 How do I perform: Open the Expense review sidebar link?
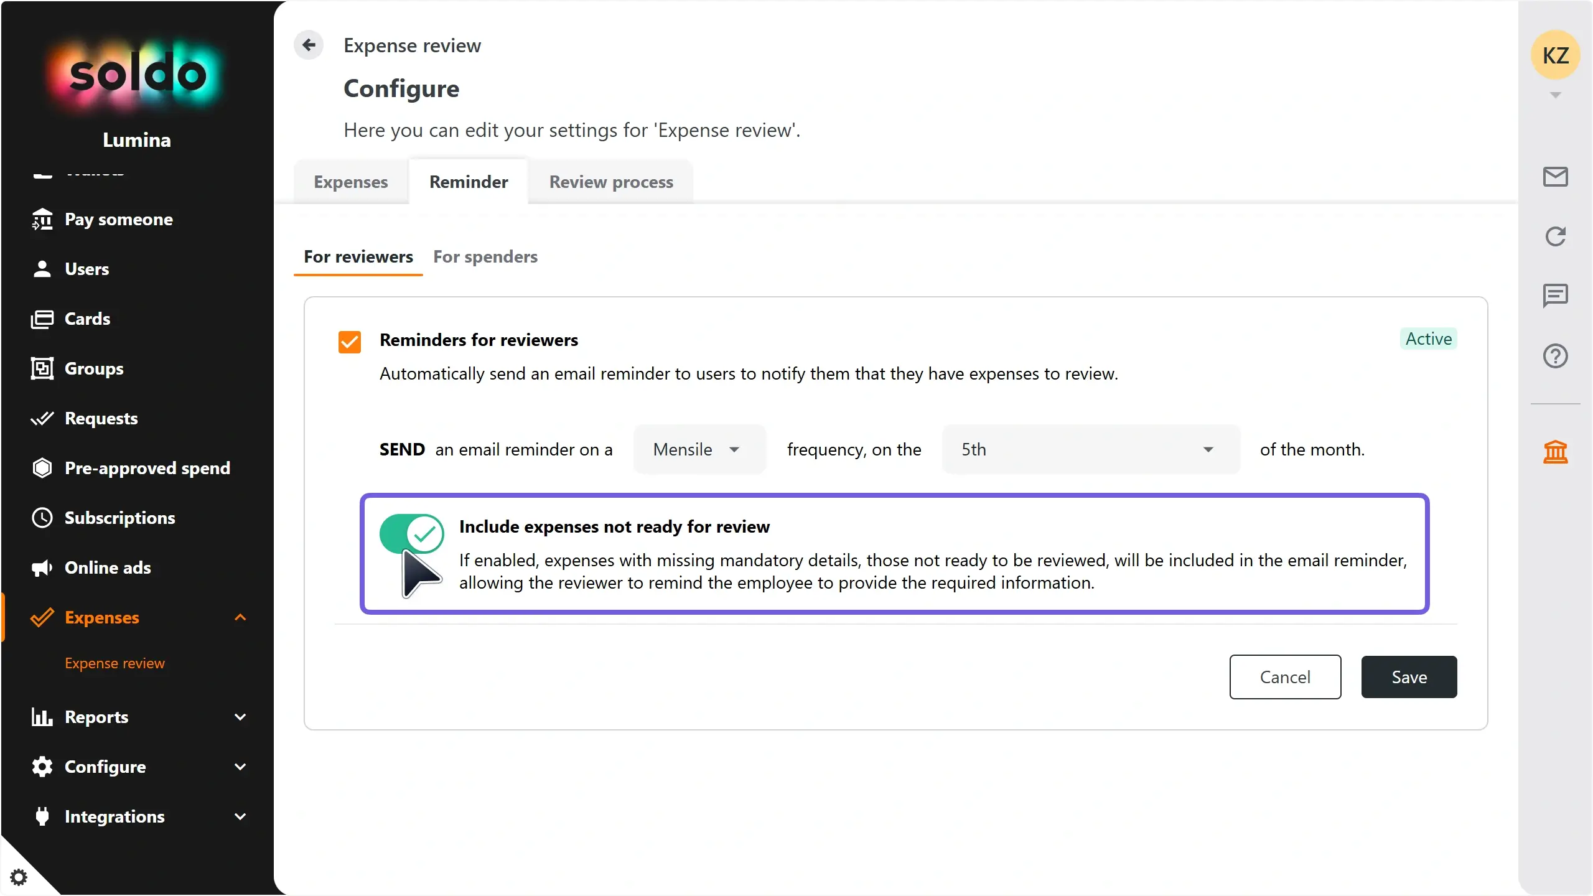114,663
